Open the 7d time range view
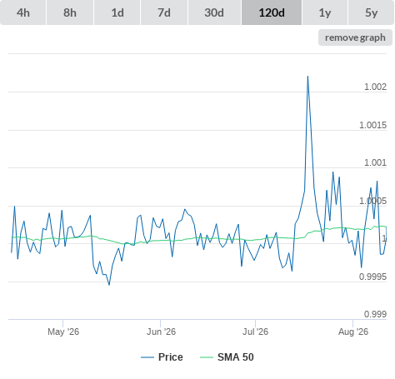This screenshot has height=379, width=395. 164,12
